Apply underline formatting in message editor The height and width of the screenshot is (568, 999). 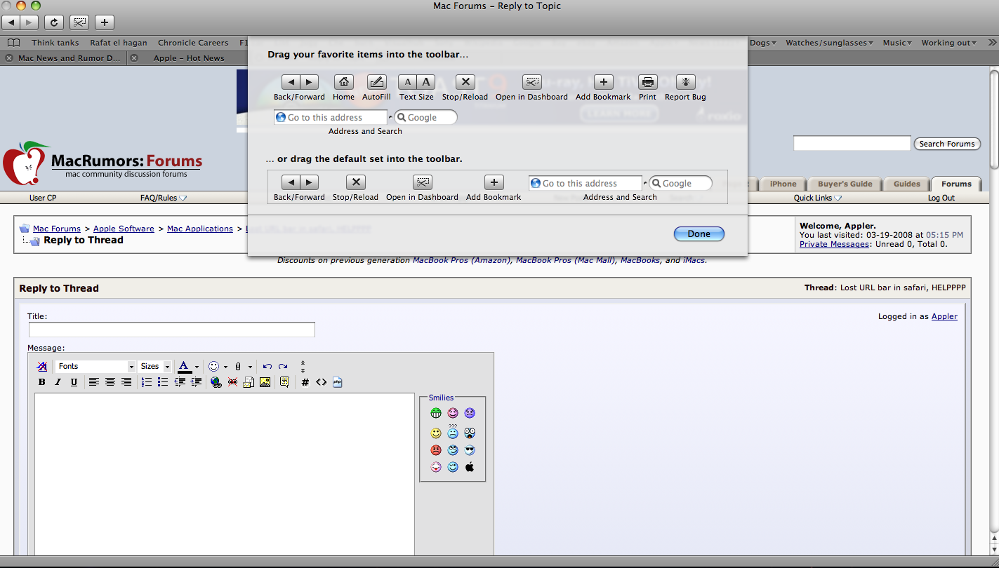pos(74,382)
